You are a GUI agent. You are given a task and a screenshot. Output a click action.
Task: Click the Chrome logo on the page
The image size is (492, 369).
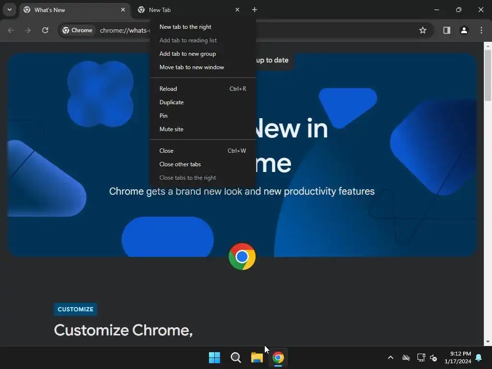click(242, 257)
